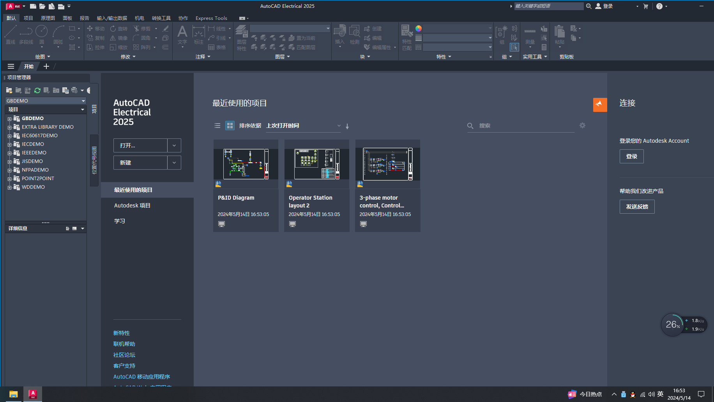Image resolution: width=714 pixels, height=402 pixels.
Task: Switch to the Express Tools ribbon tab
Action: [211, 18]
